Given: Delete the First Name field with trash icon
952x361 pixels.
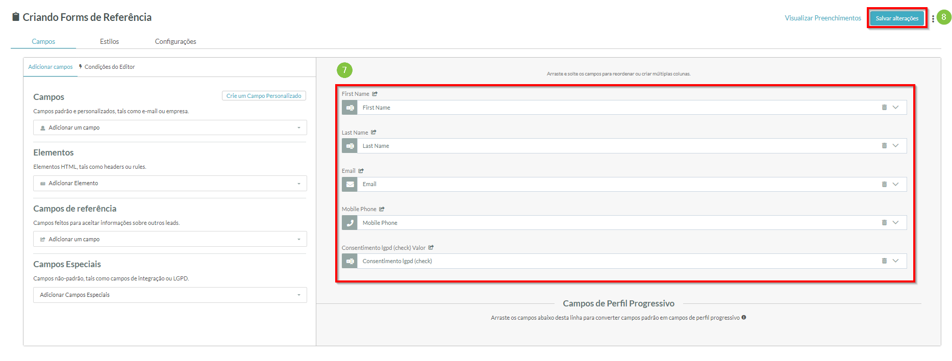Looking at the screenshot, I should point(884,108).
